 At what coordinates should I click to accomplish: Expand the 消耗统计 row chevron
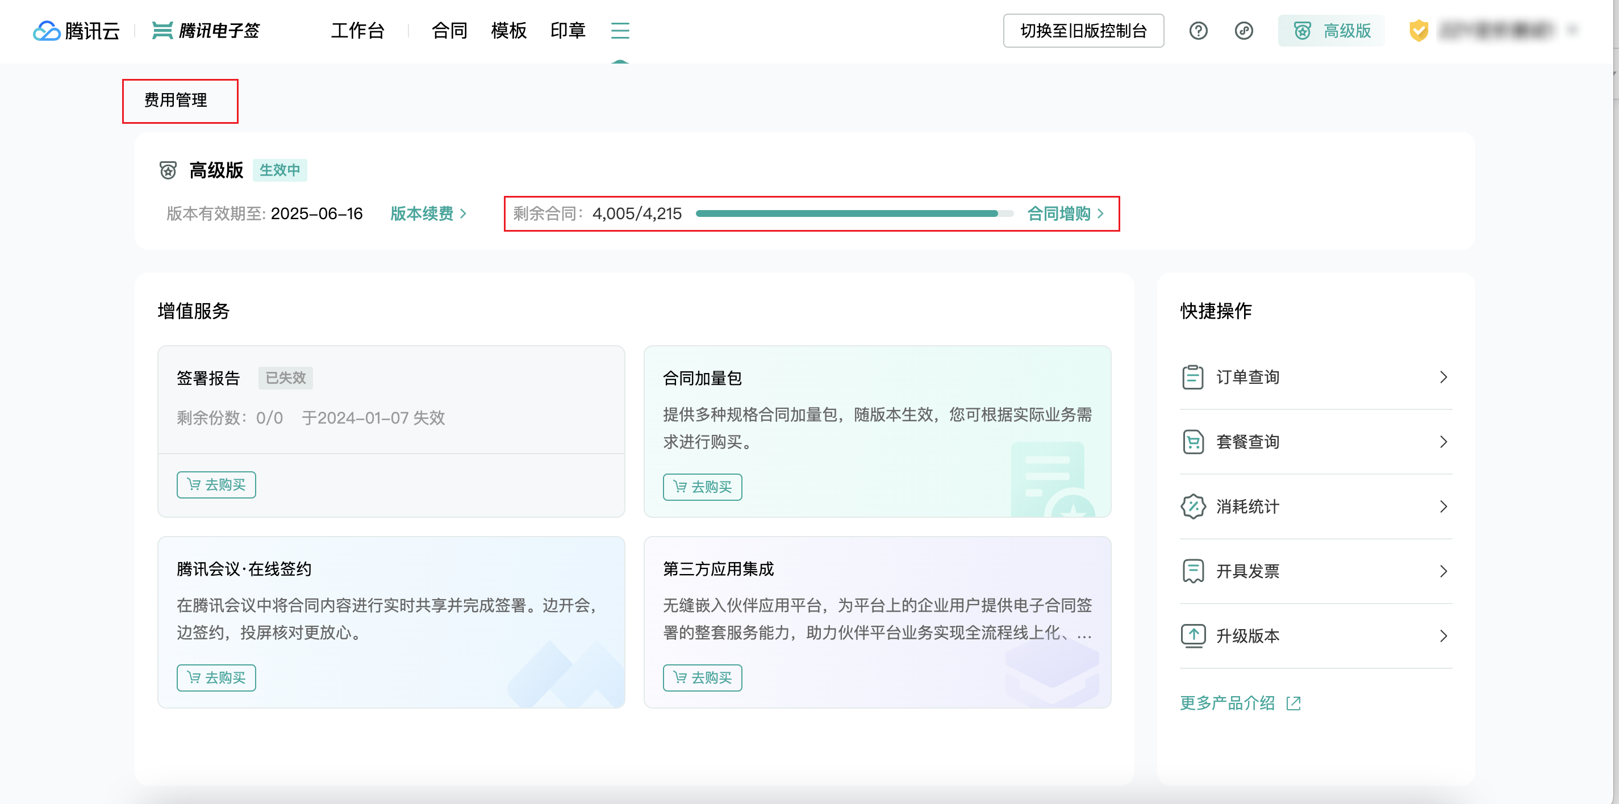click(x=1443, y=506)
